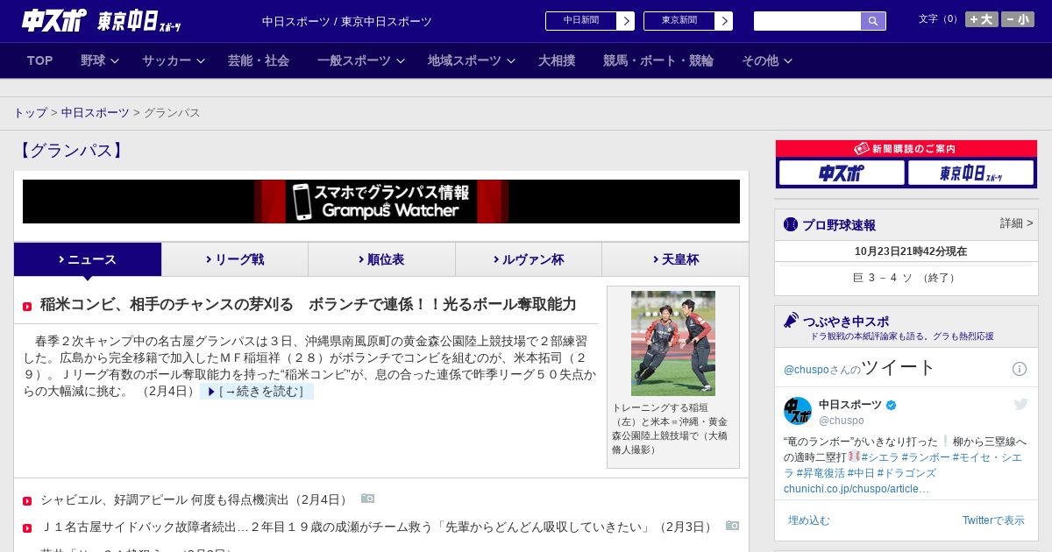
Task: Click the Twitter bird icon
Action: (1020, 404)
